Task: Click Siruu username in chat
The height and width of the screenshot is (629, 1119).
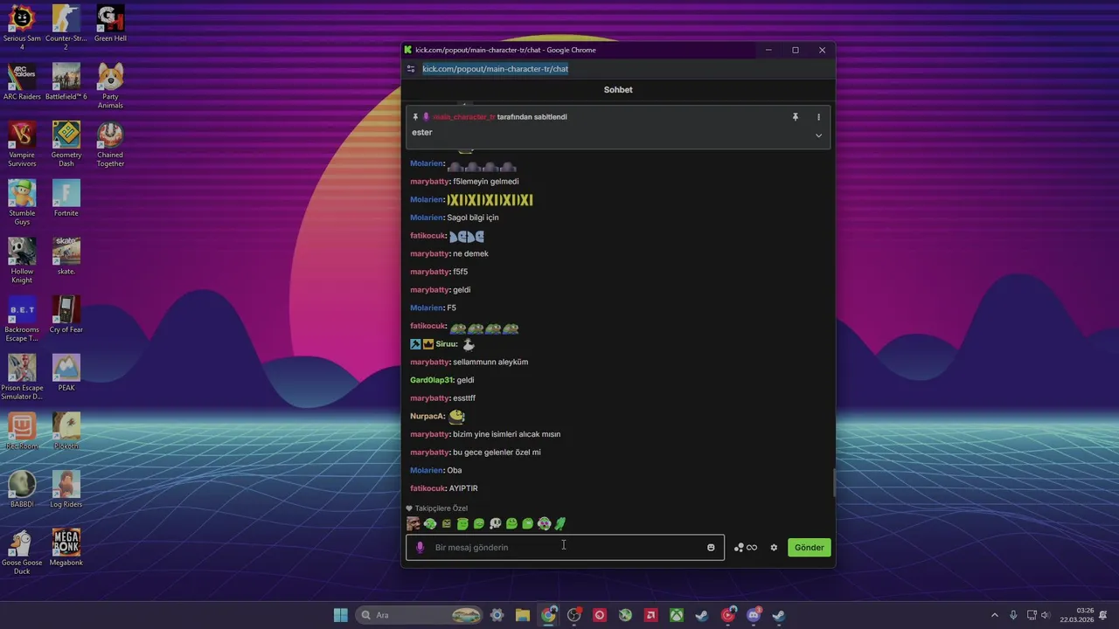Action: coord(446,344)
